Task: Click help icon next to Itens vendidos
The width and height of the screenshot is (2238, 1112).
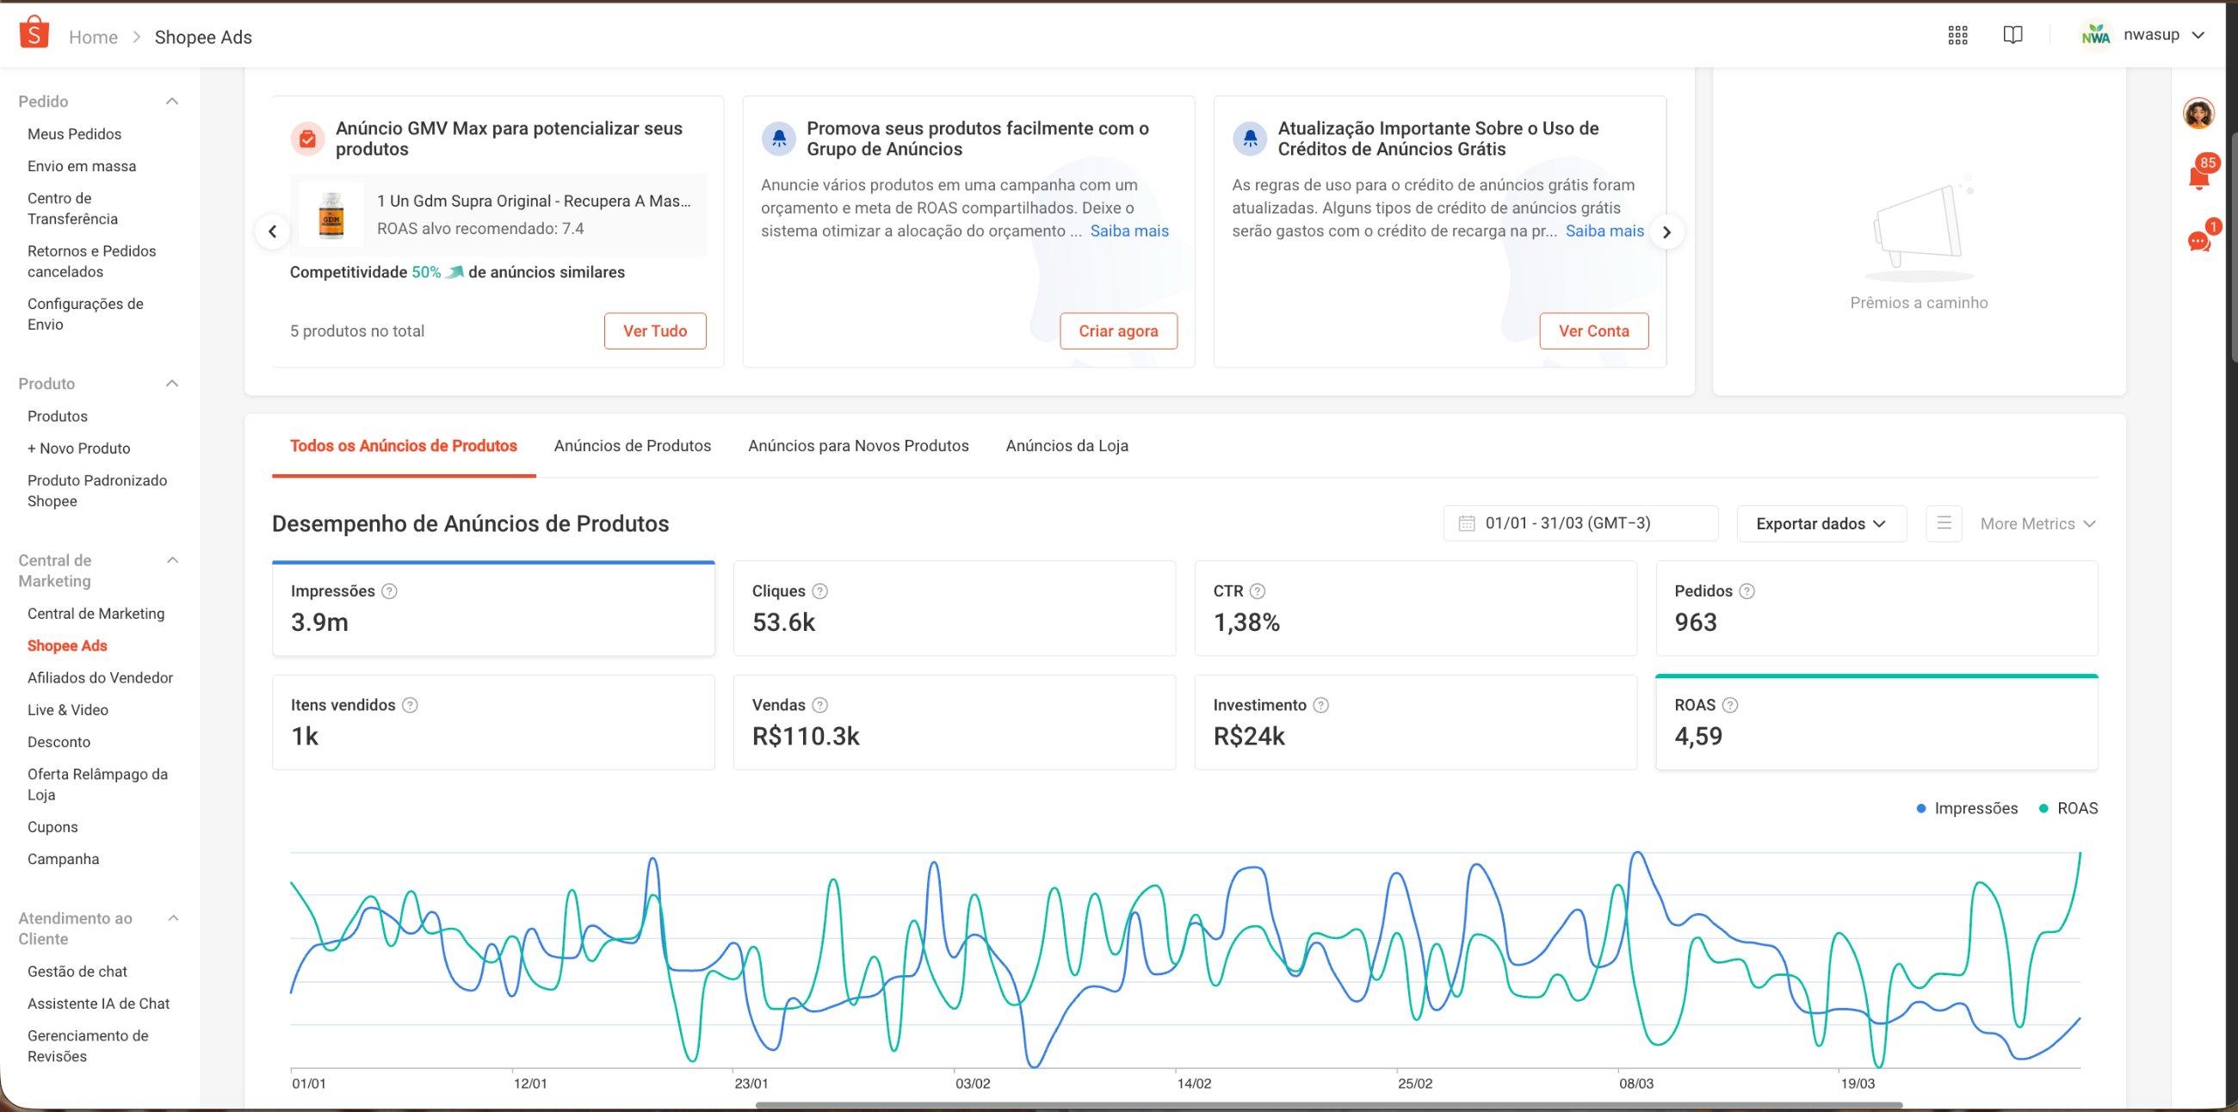Action: 410,705
